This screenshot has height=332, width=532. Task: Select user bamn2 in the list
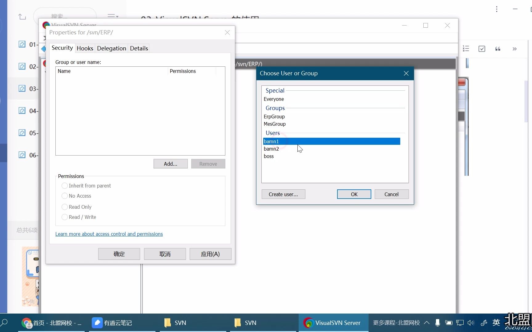(271, 149)
